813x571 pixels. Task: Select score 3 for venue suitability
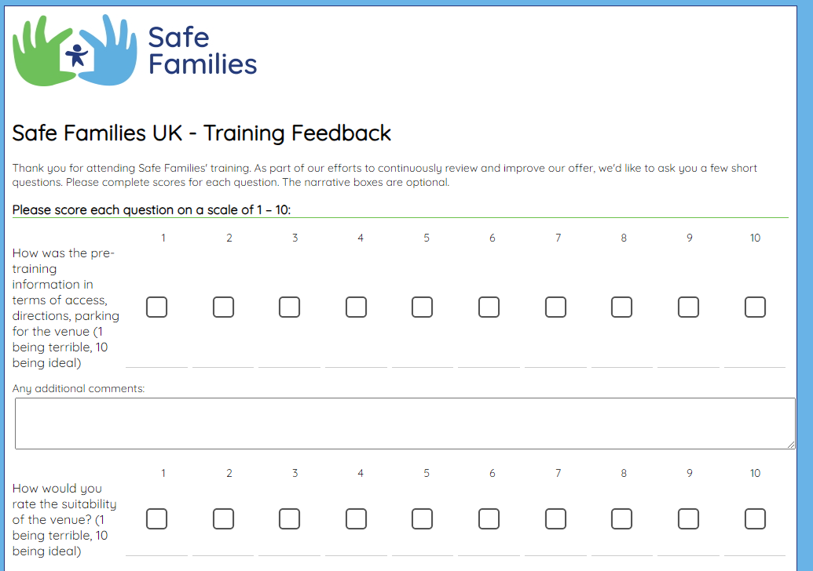[289, 518]
